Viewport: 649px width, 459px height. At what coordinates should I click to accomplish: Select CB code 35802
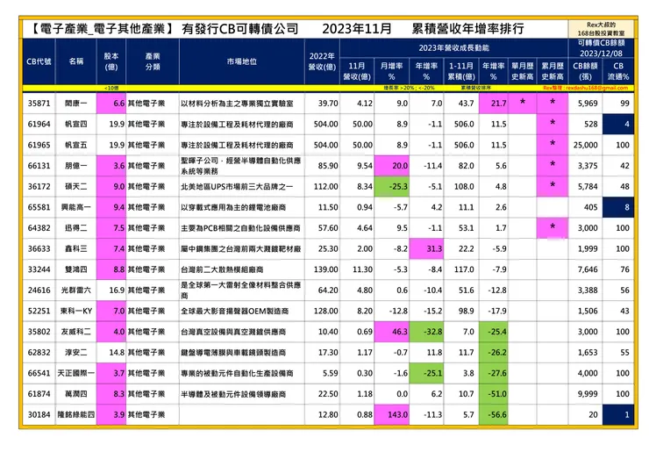tap(39, 332)
